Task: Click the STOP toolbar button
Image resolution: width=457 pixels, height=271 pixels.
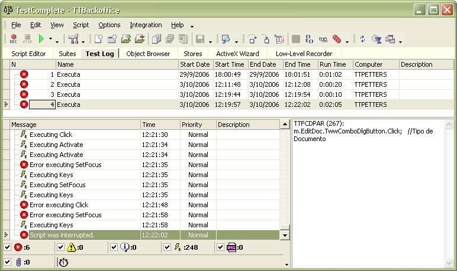Action: 27,39
